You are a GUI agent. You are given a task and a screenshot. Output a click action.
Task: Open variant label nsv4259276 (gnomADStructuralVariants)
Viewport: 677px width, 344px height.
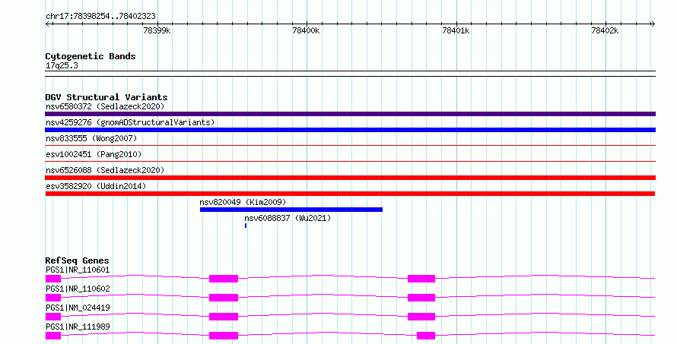[130, 122]
